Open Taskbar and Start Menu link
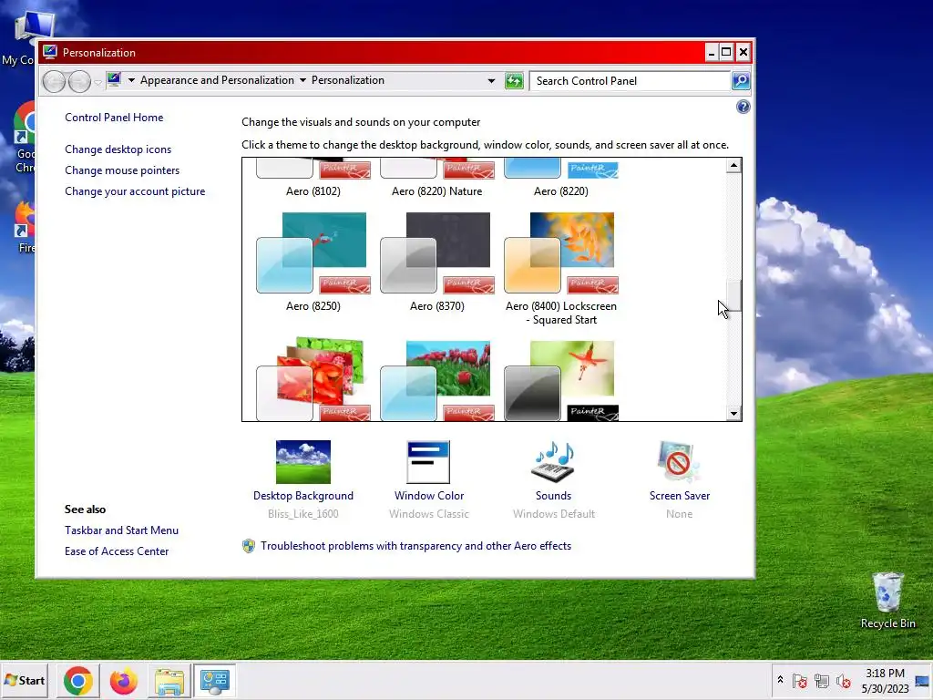Viewport: 933px width, 700px height. click(x=121, y=530)
